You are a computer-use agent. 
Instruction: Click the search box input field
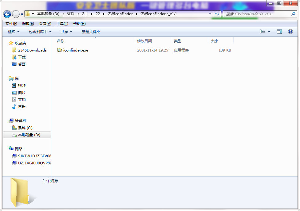point(257,14)
